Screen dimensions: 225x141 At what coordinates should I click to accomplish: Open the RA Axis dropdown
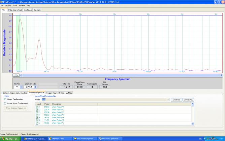click(21, 87)
